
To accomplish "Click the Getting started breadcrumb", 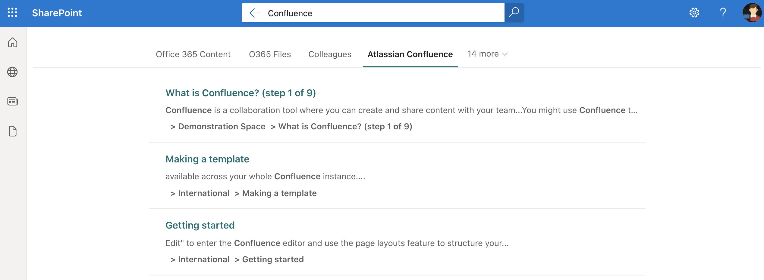I will pyautogui.click(x=273, y=259).
